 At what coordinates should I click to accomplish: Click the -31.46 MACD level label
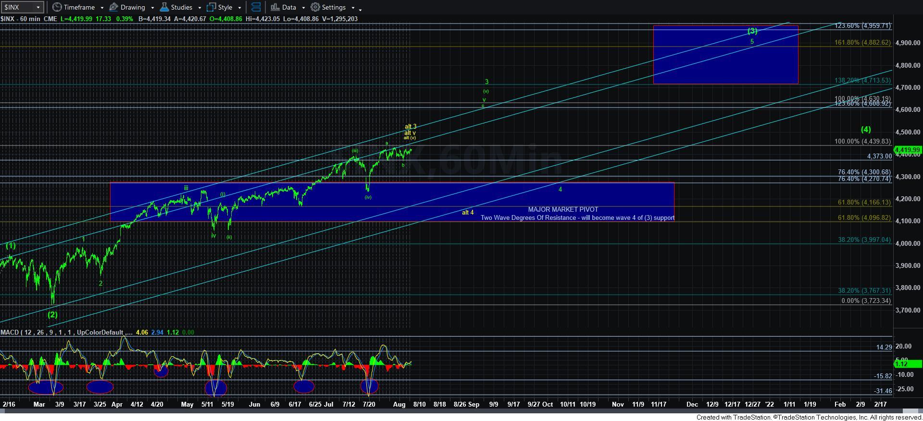coord(884,391)
